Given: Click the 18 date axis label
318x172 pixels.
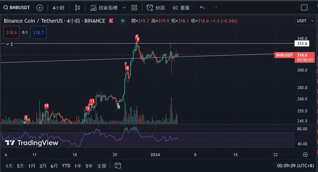Looking at the screenshot, I should click(75, 154).
